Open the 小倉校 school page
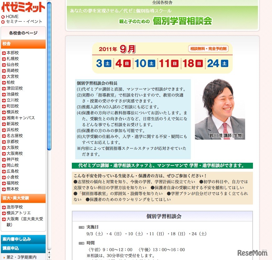 (x=12, y=177)
